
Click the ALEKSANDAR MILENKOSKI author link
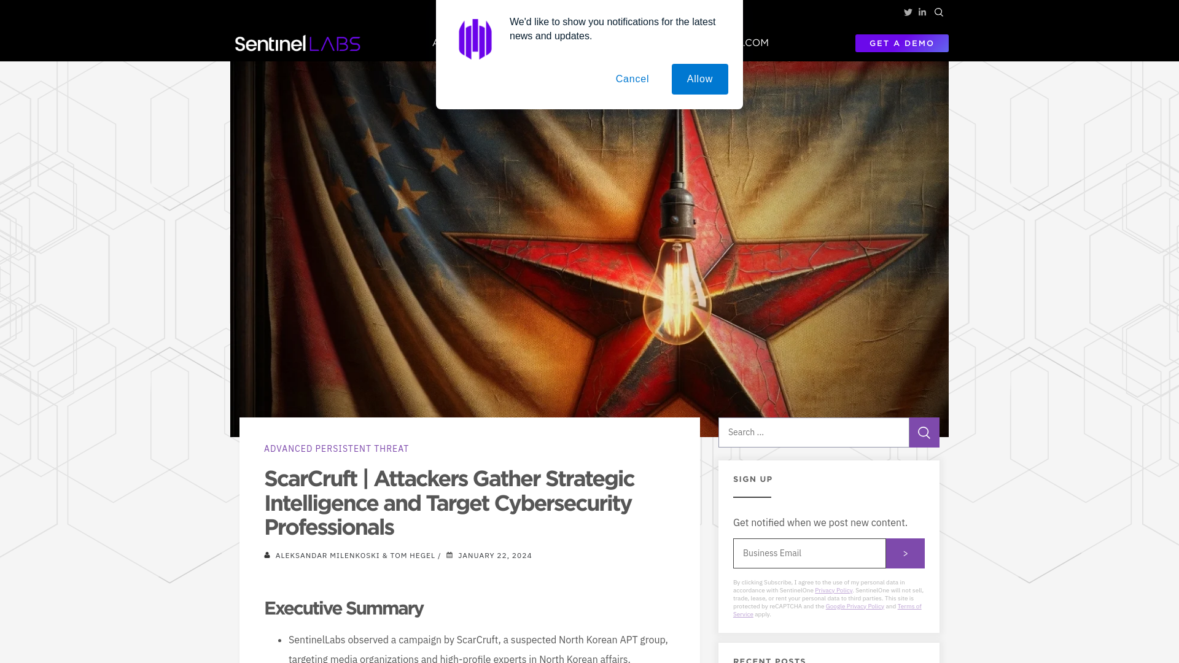pyautogui.click(x=327, y=554)
